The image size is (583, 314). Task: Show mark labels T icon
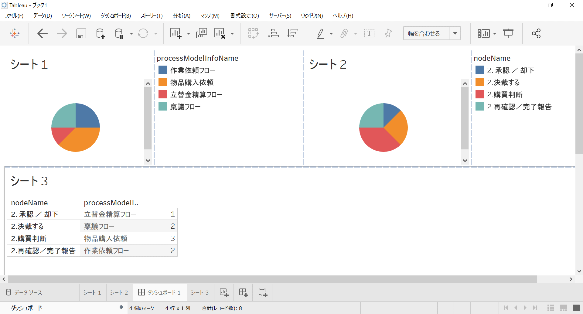pos(369,33)
